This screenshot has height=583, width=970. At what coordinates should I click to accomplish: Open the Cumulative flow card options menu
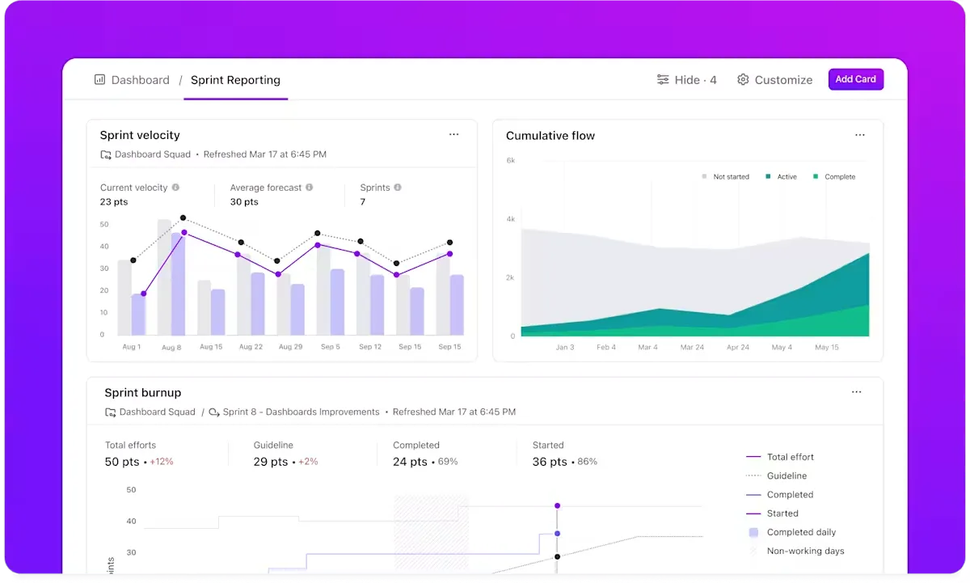(860, 135)
